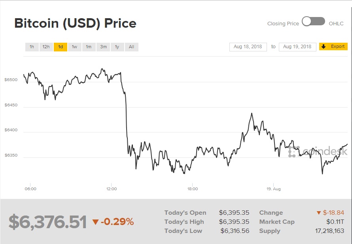The image size is (352, 244).
Task: Switch chart to 1m range
Action: (89, 47)
